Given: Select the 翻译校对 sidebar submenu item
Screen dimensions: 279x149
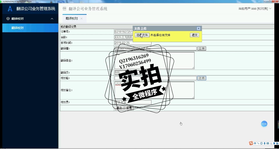Looking at the screenshot, I should coord(17,28).
